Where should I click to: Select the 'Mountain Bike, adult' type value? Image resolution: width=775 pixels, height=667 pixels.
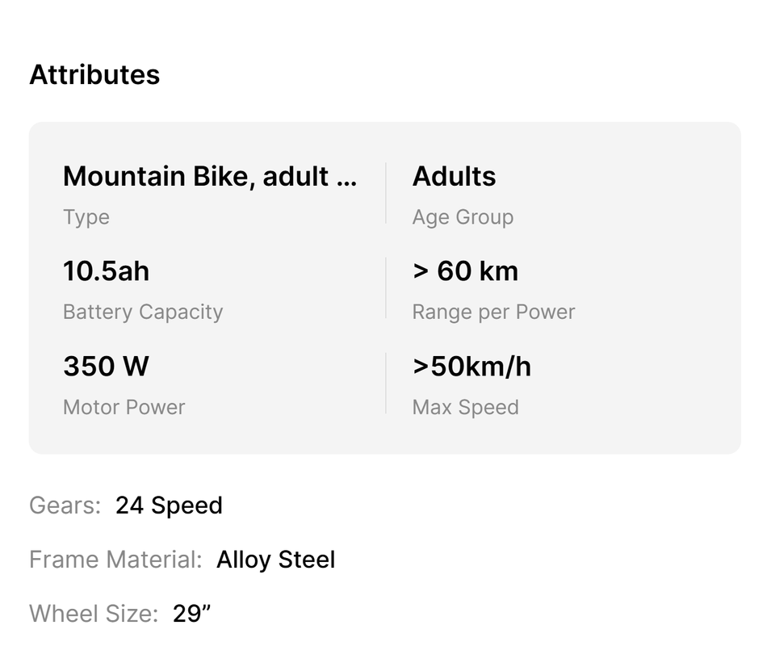[x=195, y=176]
